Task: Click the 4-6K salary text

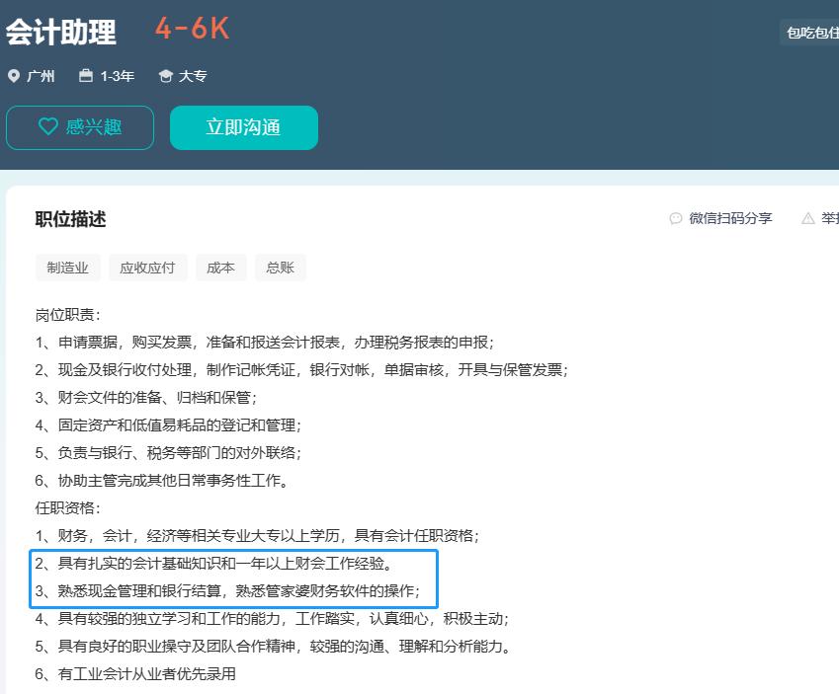Action: pyautogui.click(x=193, y=29)
